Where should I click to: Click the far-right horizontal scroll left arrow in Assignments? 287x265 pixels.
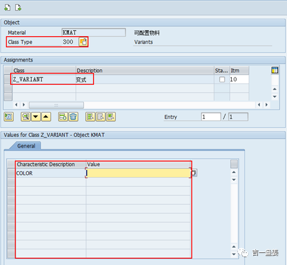259,105
